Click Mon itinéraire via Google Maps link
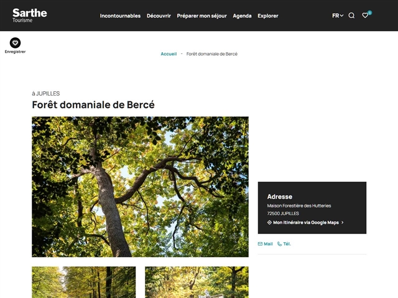 click(x=306, y=222)
